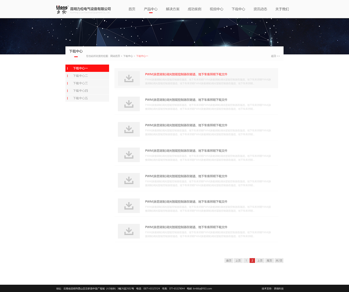The width and height of the screenshot is (349, 292).
Task: Select 下载中心二 in the sidebar
Action: pyautogui.click(x=80, y=76)
